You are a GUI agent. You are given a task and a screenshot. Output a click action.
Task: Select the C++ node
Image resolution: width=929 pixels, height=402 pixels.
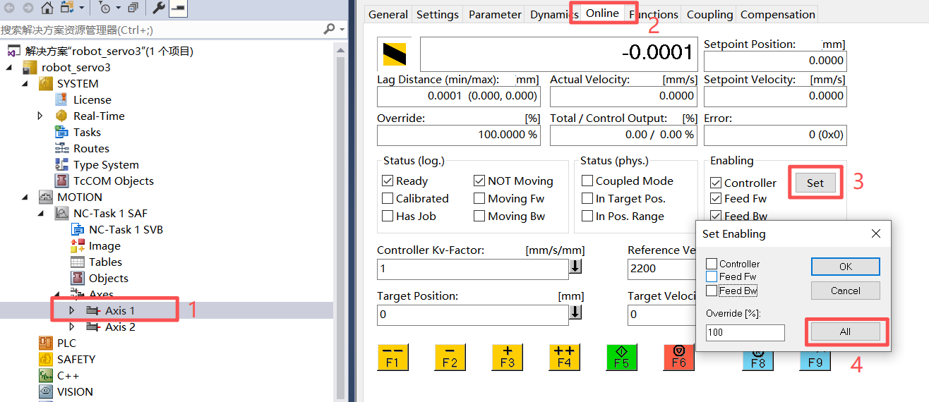pos(68,376)
